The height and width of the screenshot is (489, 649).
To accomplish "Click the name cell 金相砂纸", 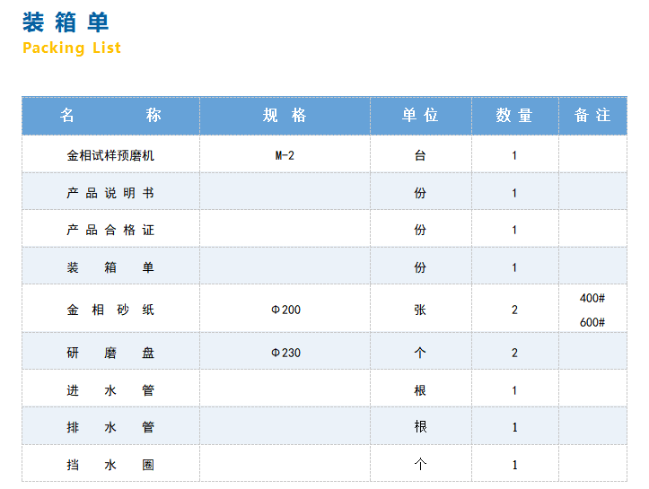I will 110,310.
